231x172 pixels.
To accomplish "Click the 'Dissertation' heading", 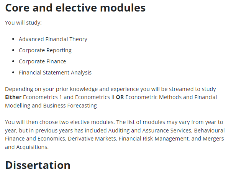I will tap(38, 165).
